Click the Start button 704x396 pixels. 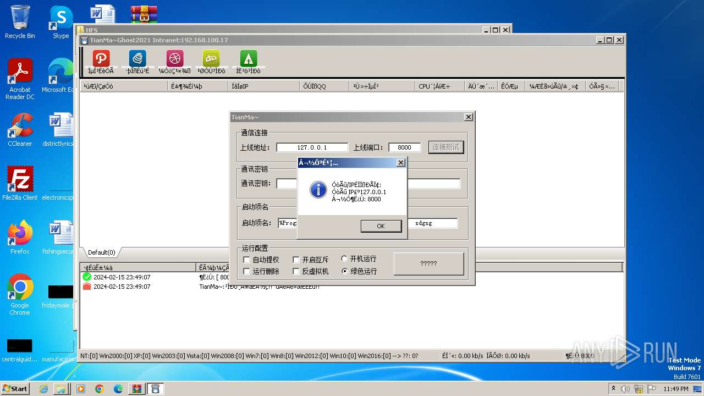pyautogui.click(x=15, y=388)
